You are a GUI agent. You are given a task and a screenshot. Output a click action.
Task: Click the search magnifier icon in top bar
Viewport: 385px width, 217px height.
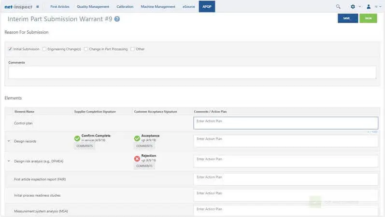[x=338, y=7]
